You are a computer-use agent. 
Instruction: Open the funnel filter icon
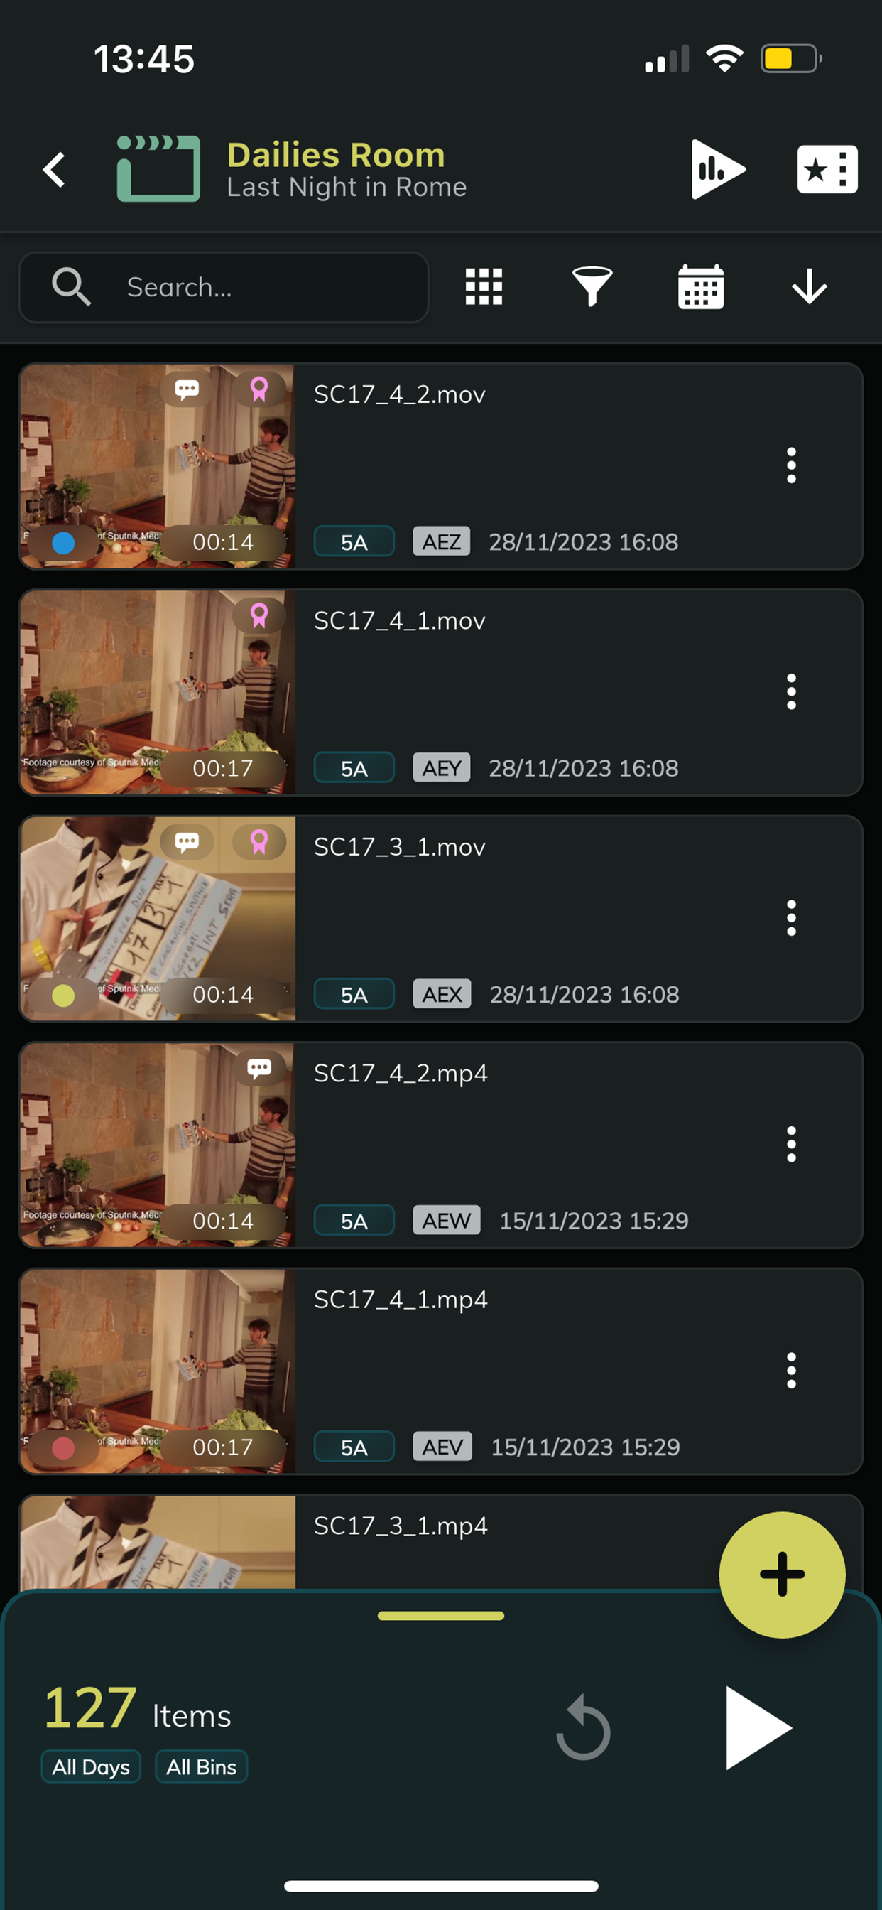tap(592, 287)
